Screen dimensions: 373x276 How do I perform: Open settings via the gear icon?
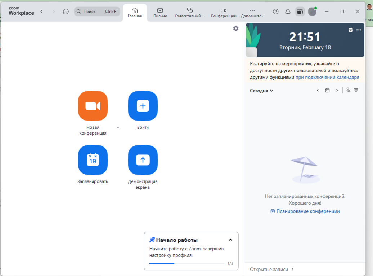(236, 29)
